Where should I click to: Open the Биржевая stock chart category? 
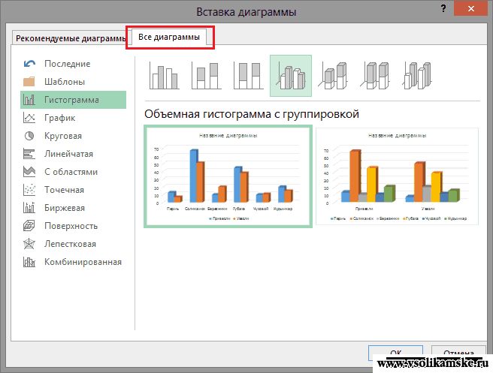(x=64, y=208)
